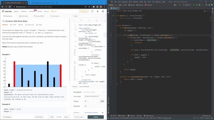Open IntelliJ settings gear icon
Screen dimensions: 214x120
pyautogui.click(x=209, y=5)
